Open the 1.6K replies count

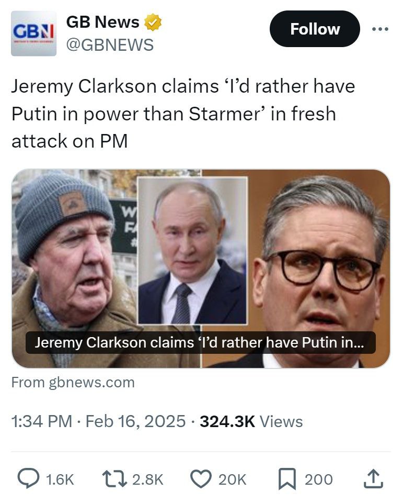point(60,479)
